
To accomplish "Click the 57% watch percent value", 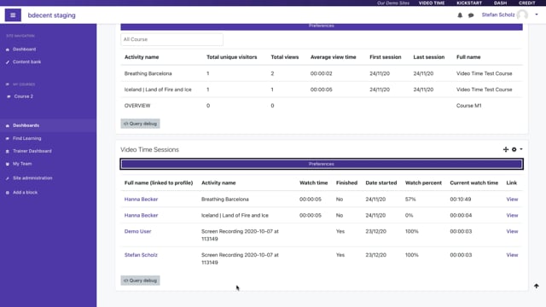I will pyautogui.click(x=410, y=199).
